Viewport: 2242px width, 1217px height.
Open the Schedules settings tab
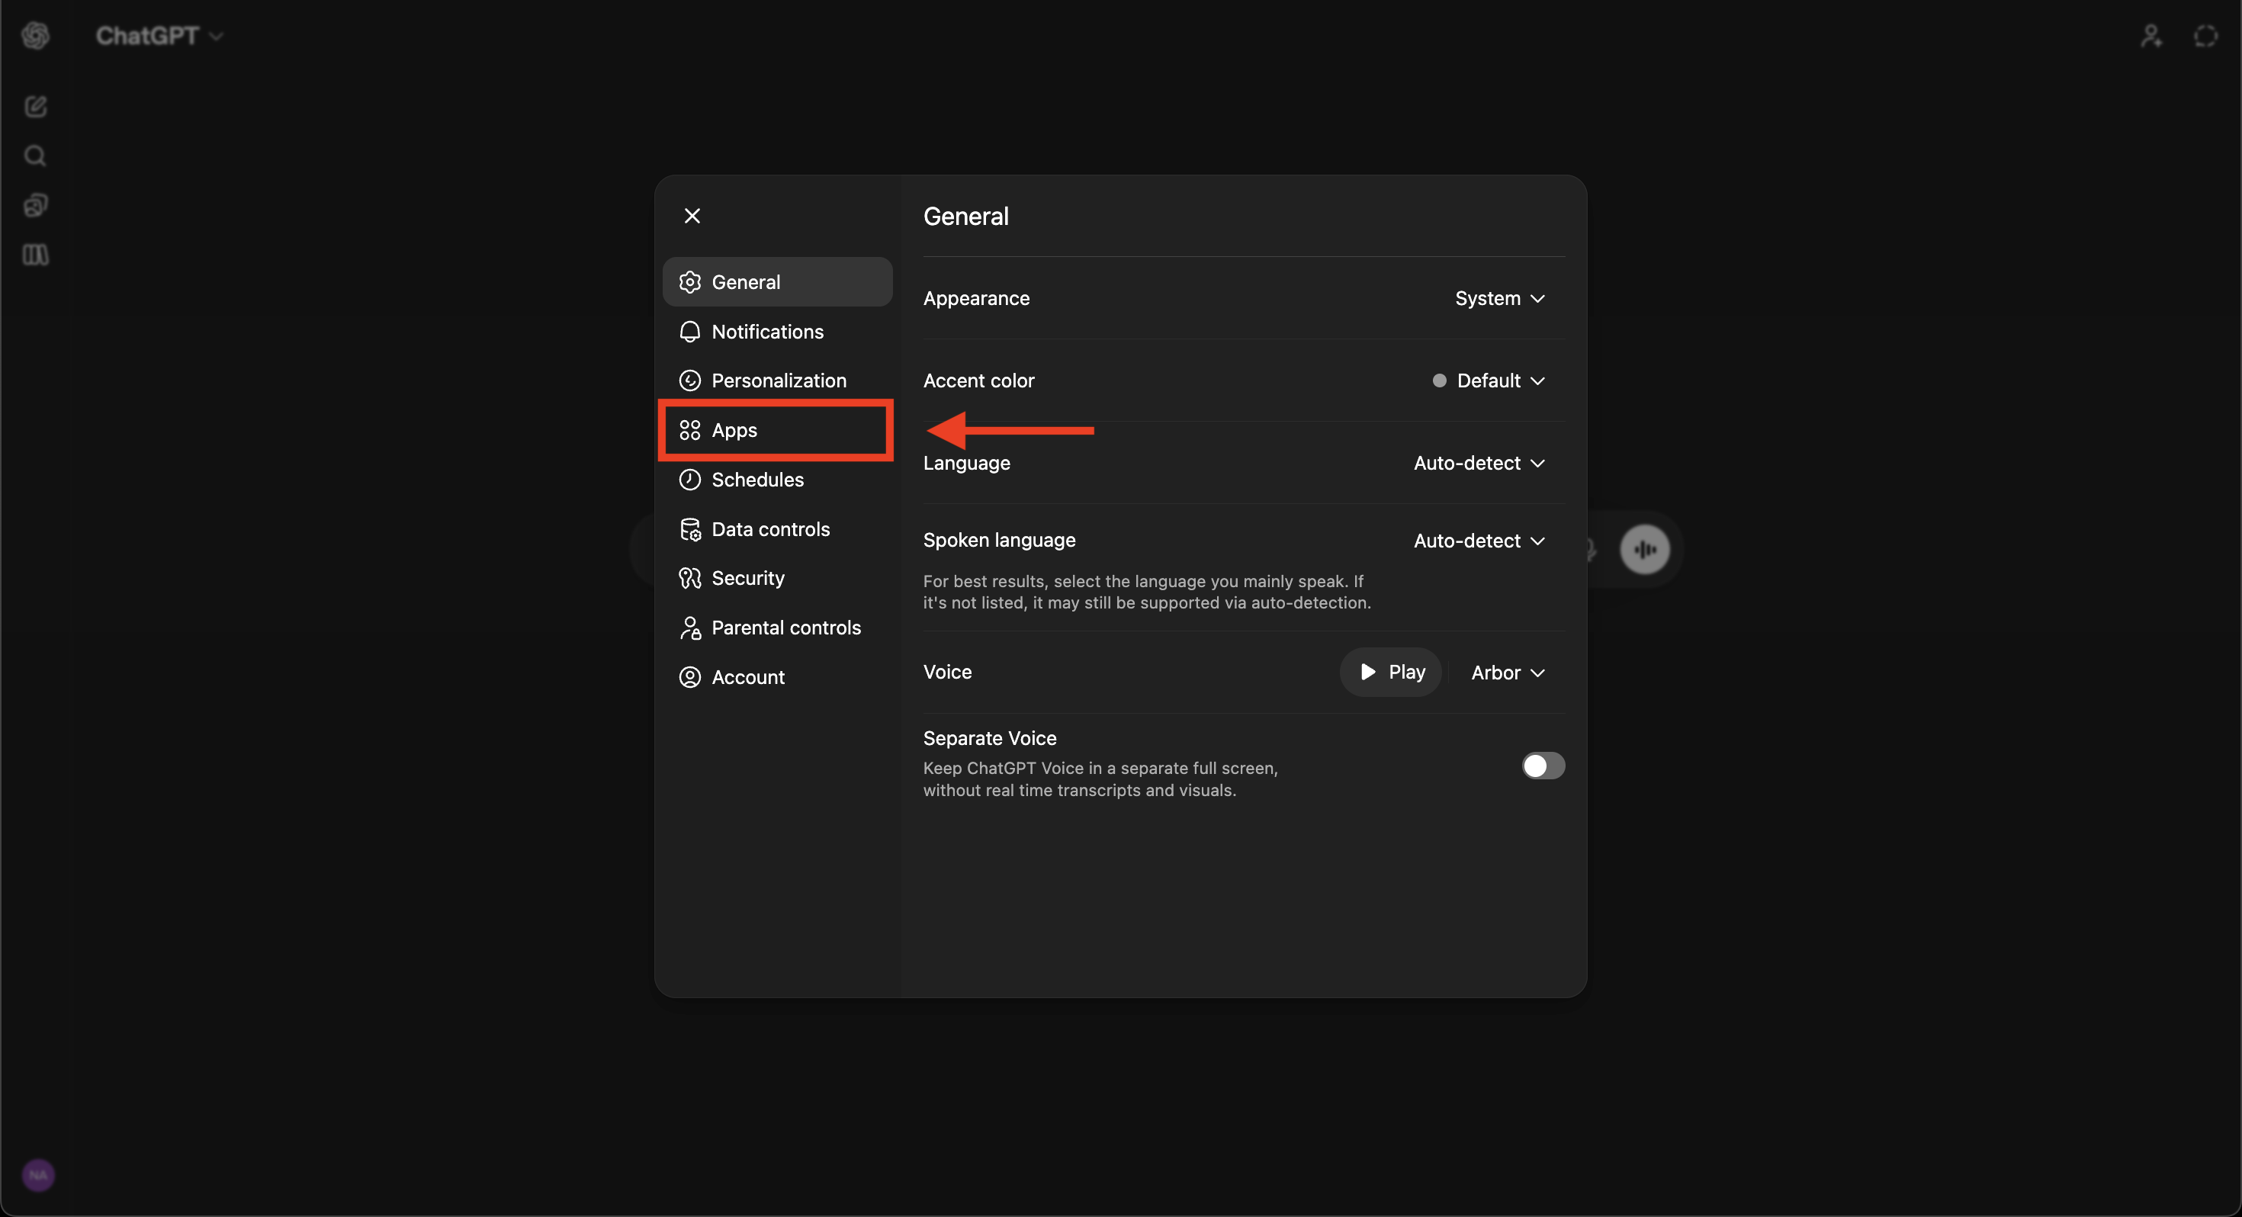[x=777, y=480]
